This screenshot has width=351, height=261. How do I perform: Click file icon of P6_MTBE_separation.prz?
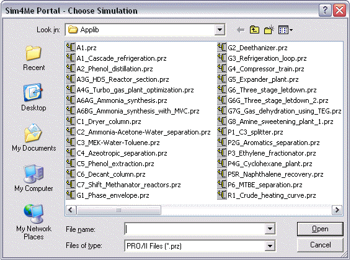click(222, 184)
